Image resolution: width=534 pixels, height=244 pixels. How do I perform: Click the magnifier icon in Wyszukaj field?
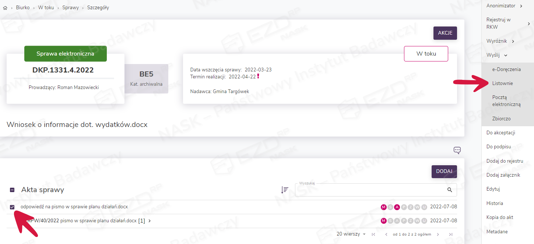[449, 190]
